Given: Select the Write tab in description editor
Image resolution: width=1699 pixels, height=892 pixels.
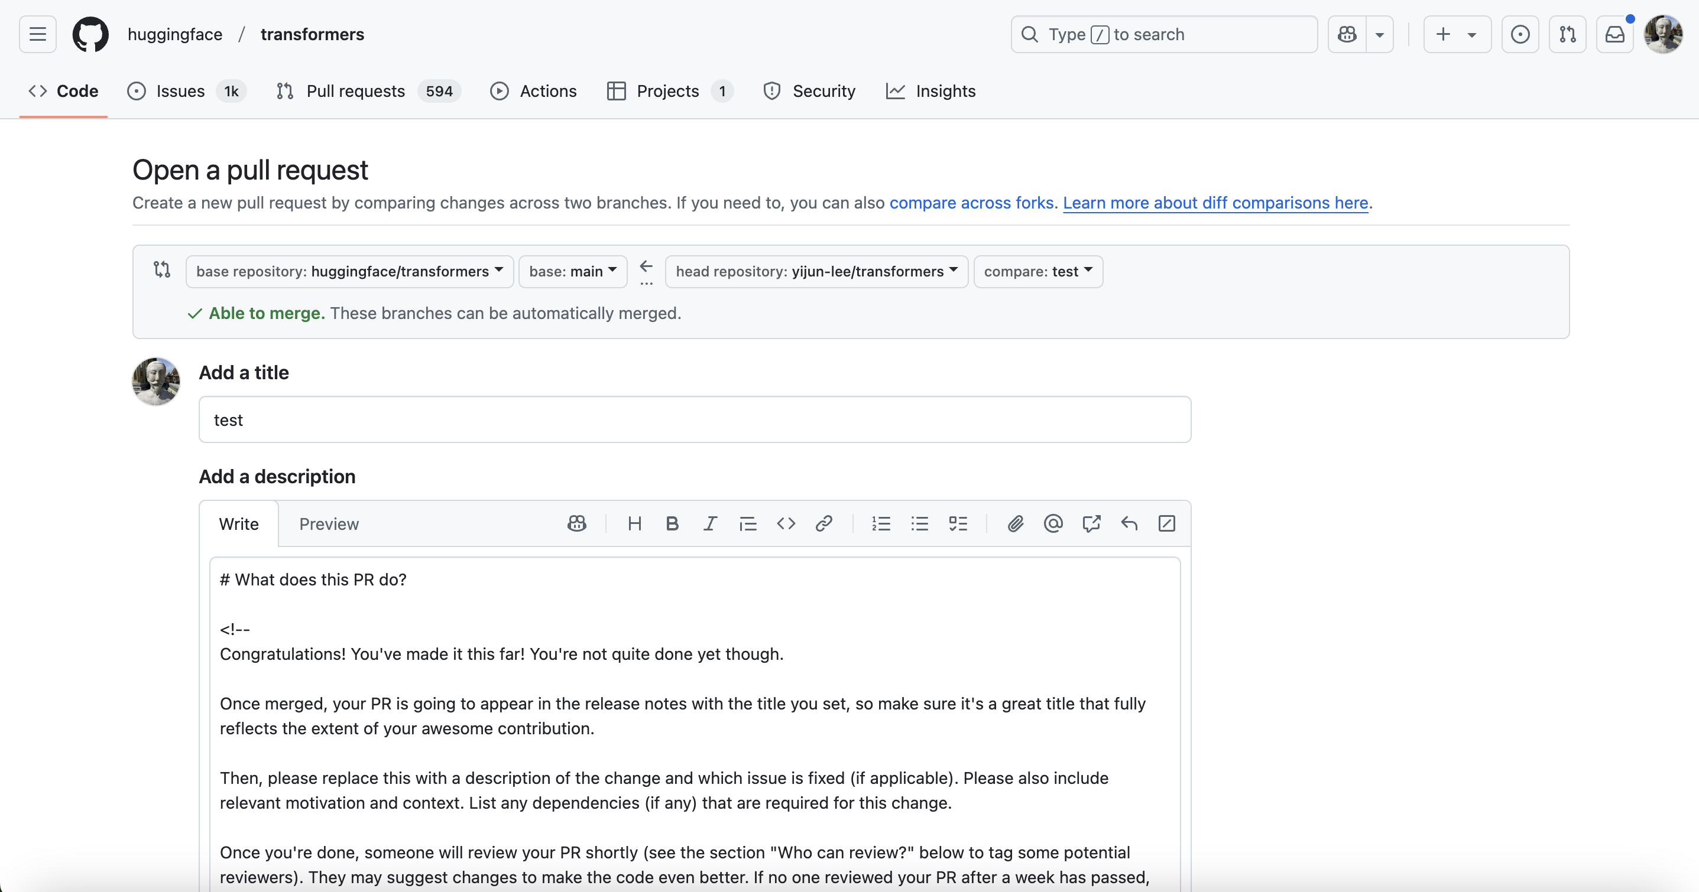Looking at the screenshot, I should 239,524.
